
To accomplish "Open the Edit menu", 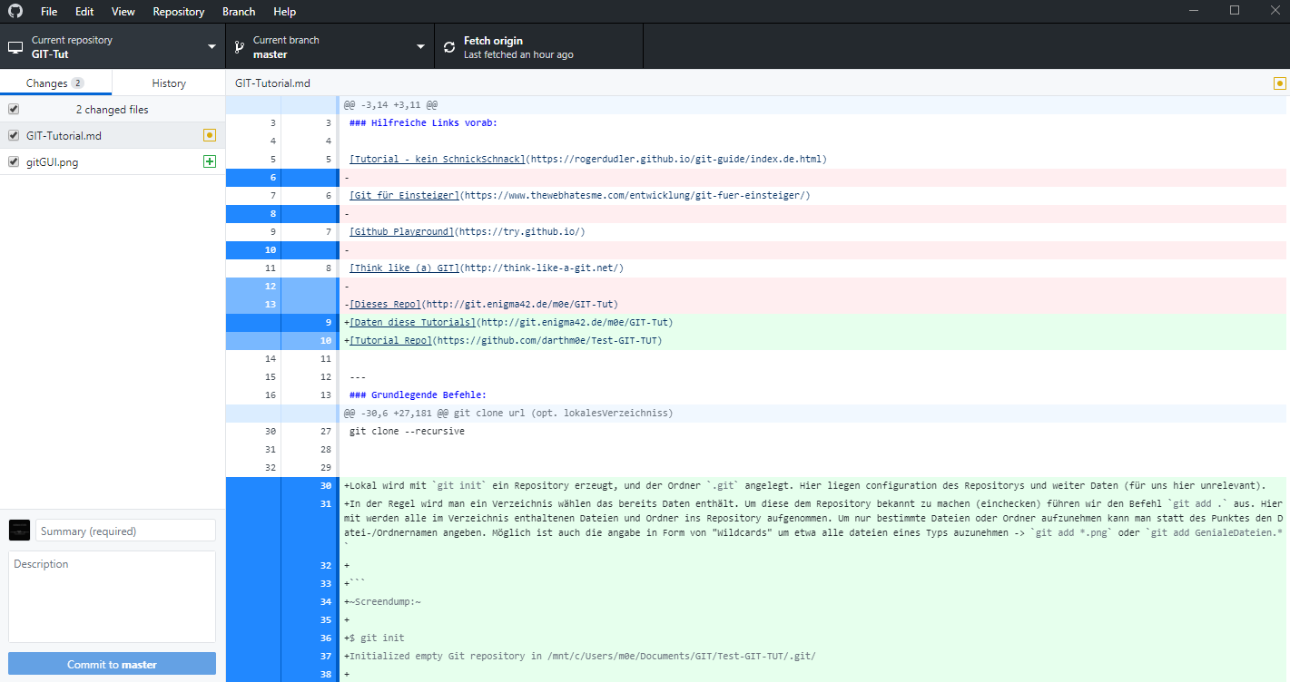I will click(x=84, y=12).
